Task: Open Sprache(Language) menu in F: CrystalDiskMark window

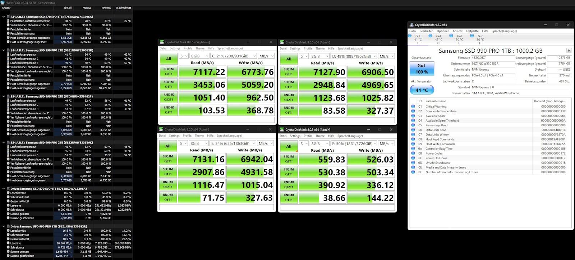Action: [350, 136]
